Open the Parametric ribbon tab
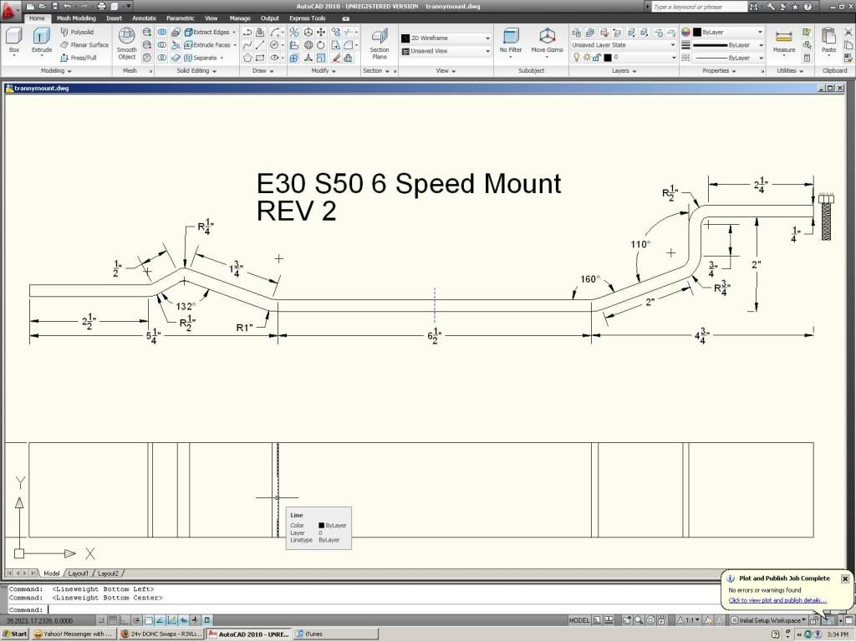 pyautogui.click(x=181, y=18)
